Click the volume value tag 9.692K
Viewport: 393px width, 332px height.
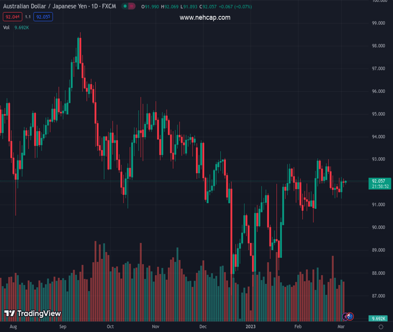coord(379,319)
